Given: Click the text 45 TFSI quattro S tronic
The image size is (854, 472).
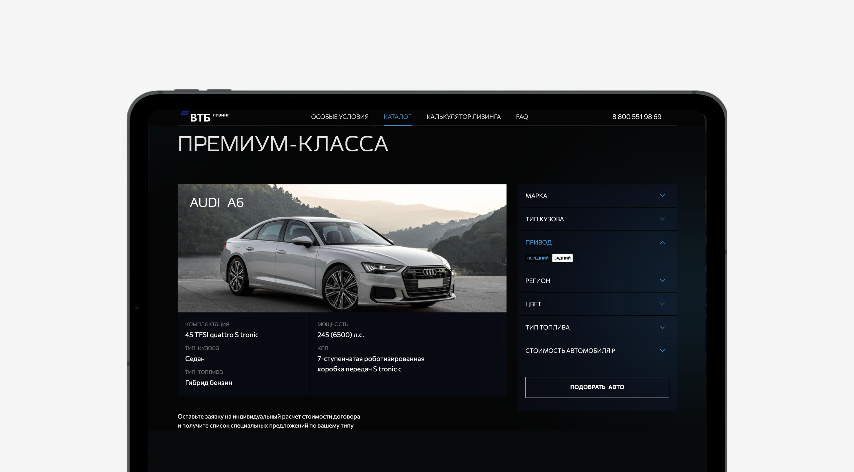Looking at the screenshot, I should [x=222, y=335].
